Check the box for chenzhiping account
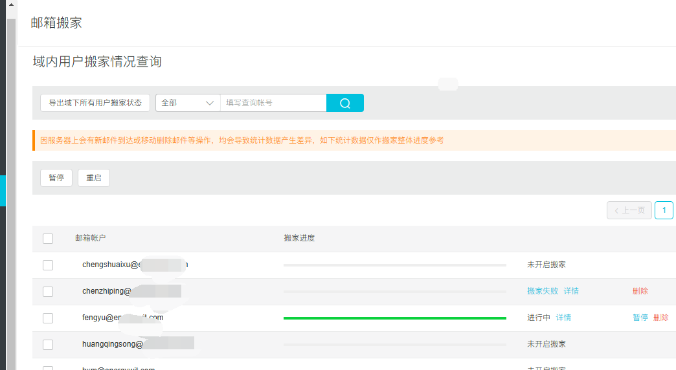 [x=48, y=292]
